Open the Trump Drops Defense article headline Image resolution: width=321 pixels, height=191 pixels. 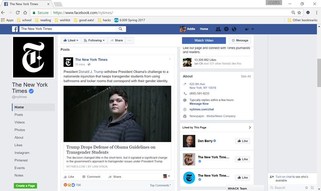click(111, 150)
